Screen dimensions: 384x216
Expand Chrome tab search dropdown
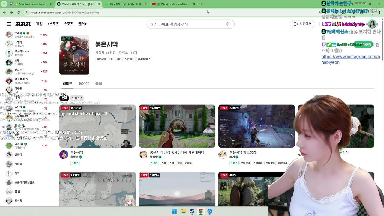4,4
